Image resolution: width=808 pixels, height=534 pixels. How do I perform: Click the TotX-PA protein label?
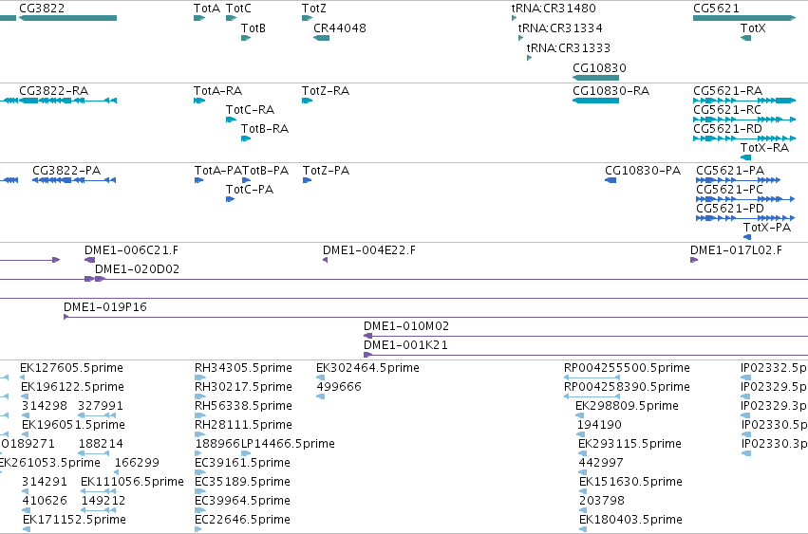coord(767,228)
